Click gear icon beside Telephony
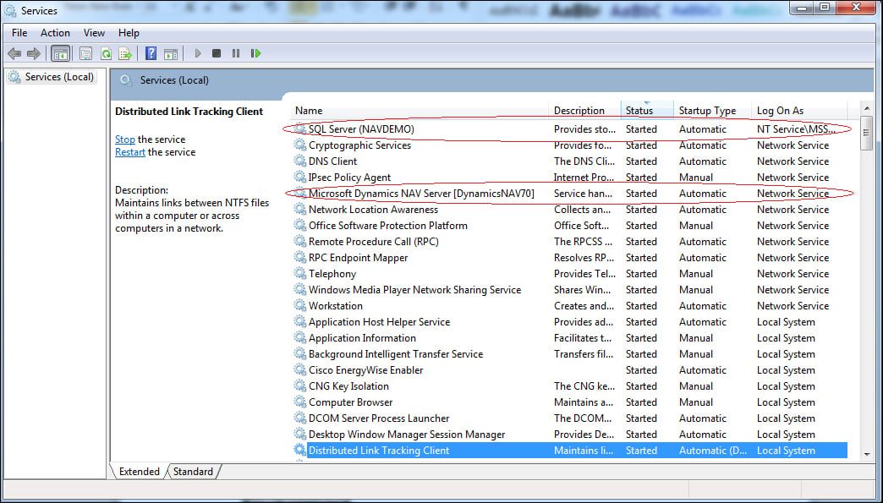The height and width of the screenshot is (503, 883). [x=300, y=273]
